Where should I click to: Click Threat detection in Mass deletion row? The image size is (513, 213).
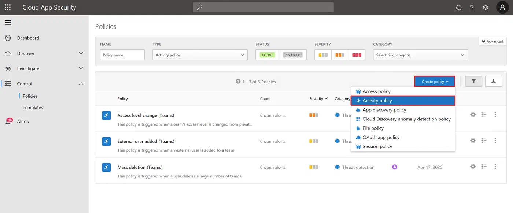click(358, 167)
